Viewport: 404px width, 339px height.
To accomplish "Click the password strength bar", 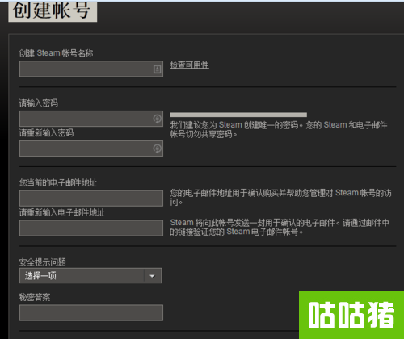I will pos(238,115).
